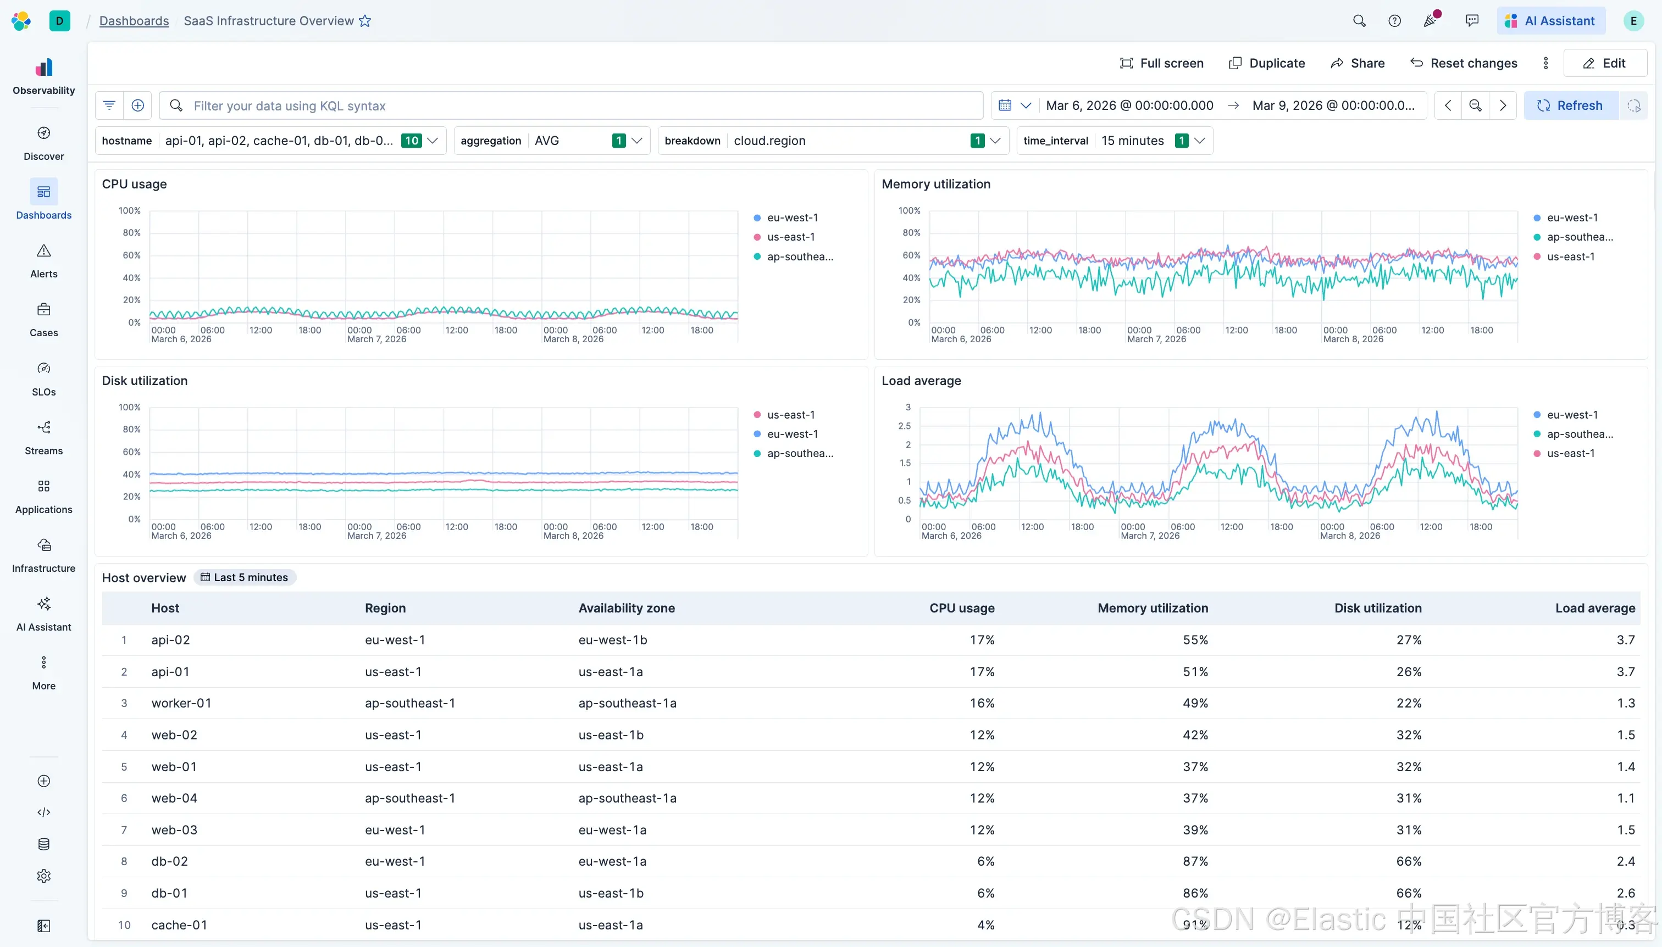Open the Streams sidebar icon
Viewport: 1662px width, 947px height.
pos(43,428)
